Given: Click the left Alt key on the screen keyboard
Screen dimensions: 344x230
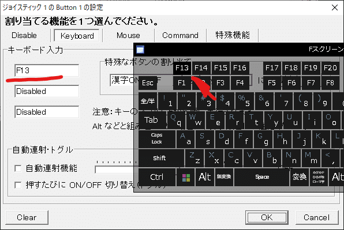Looking at the screenshot, I should 205,177.
